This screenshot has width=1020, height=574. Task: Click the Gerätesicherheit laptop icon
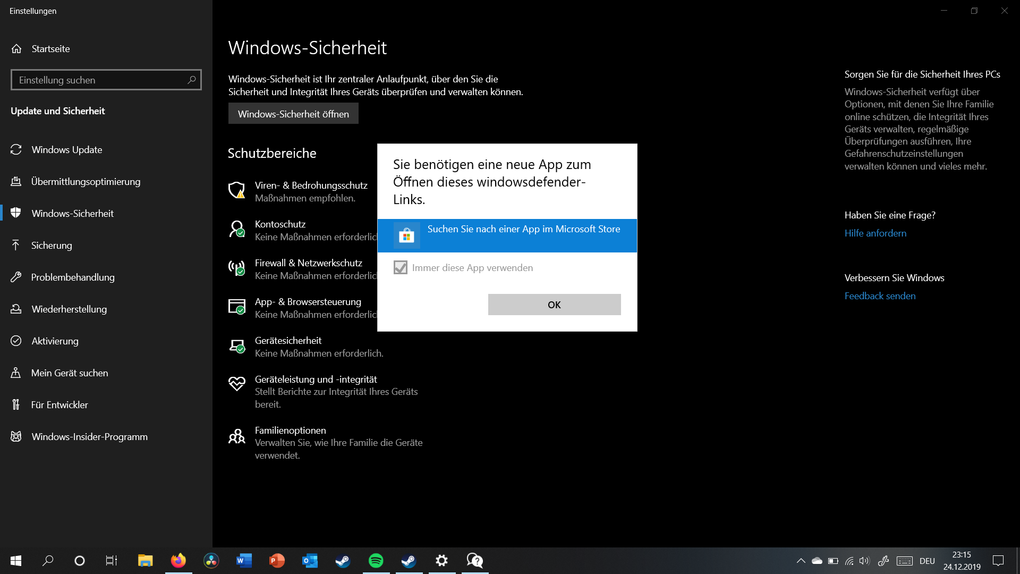[237, 345]
